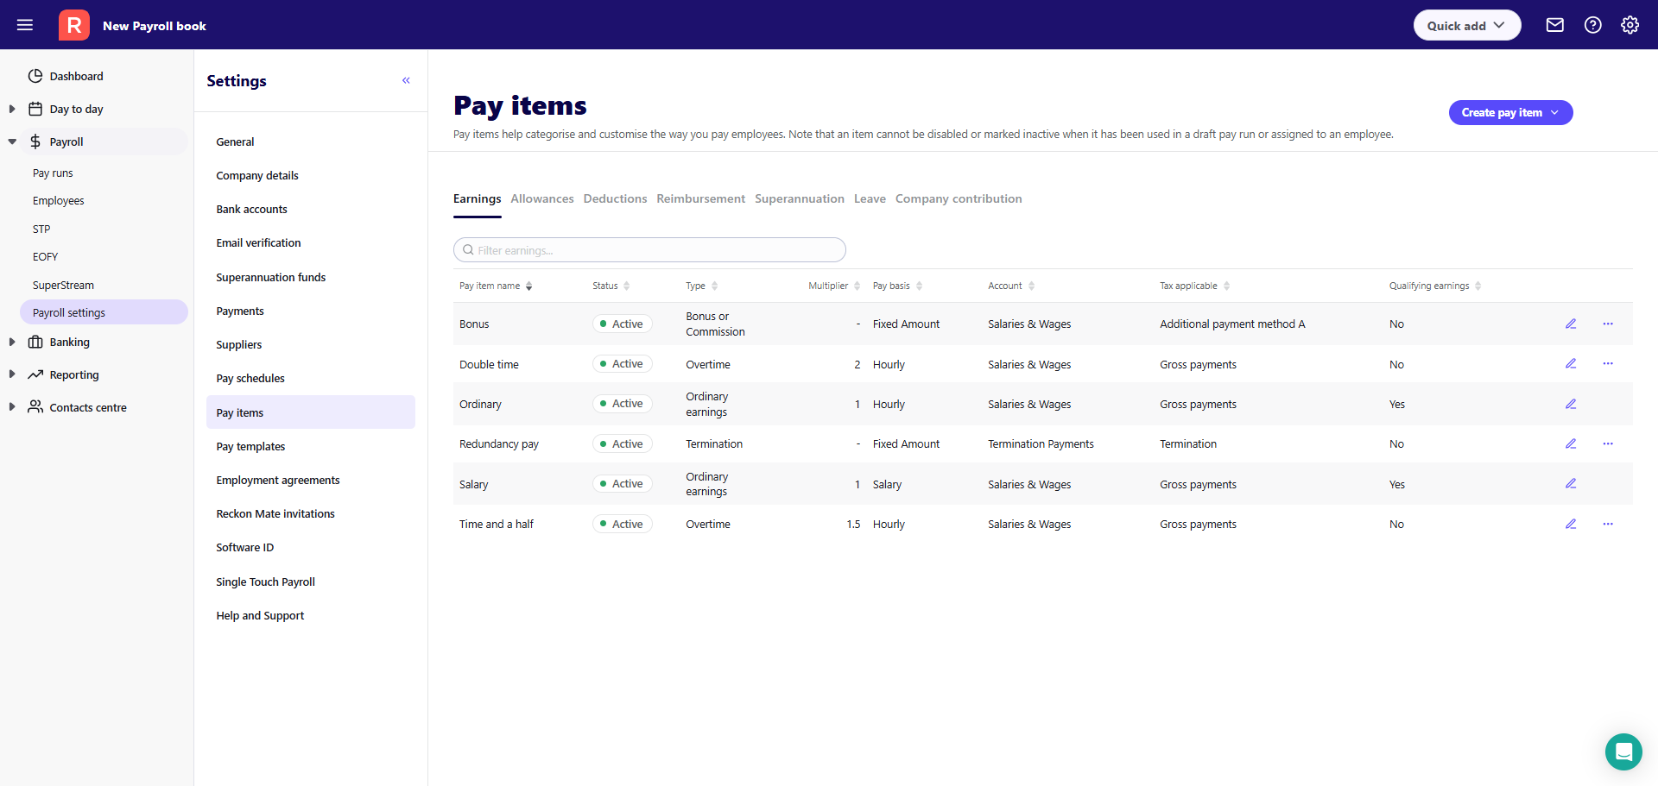Viewport: 1658px width, 786px height.
Task: Open the mail inbox icon
Action: click(1554, 25)
